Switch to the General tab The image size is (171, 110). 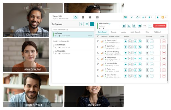[x=114, y=32]
